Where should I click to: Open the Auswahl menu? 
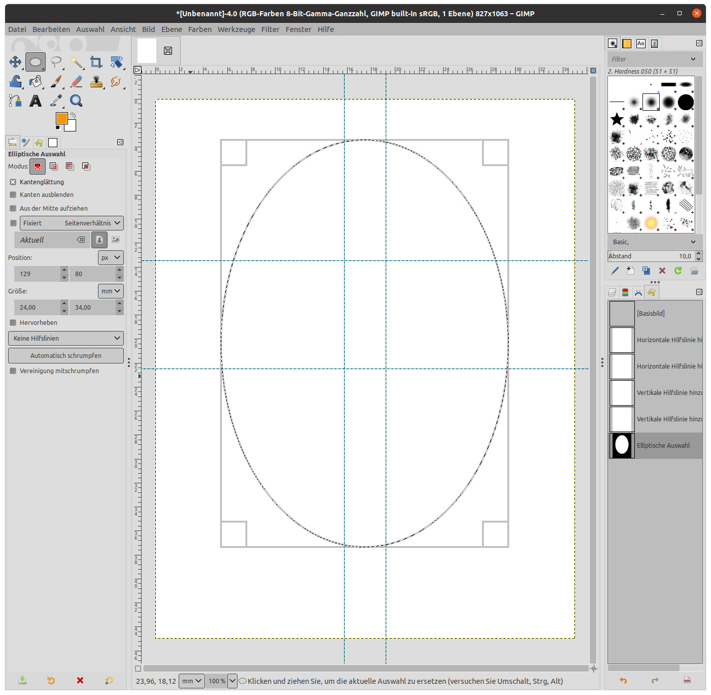coord(90,29)
